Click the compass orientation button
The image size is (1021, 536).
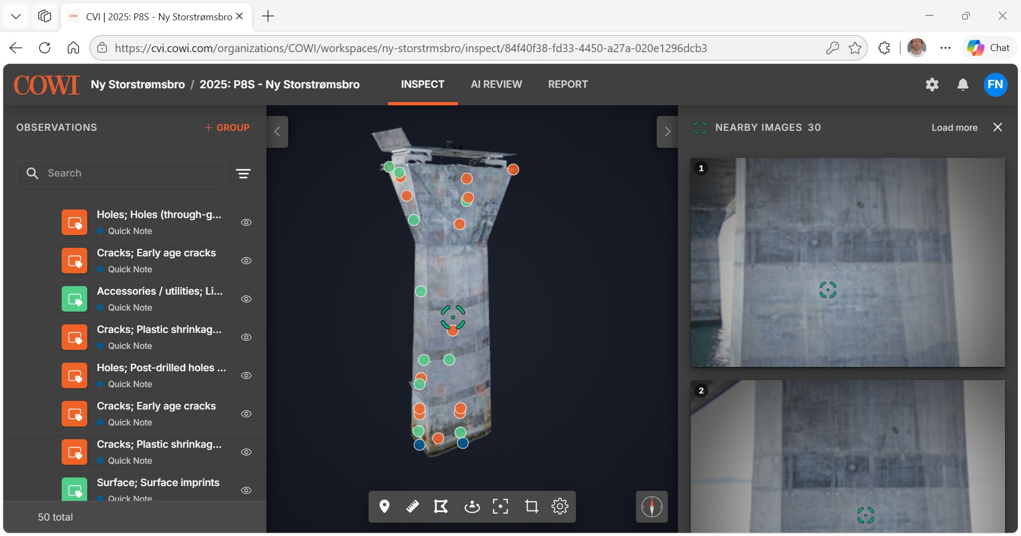652,507
